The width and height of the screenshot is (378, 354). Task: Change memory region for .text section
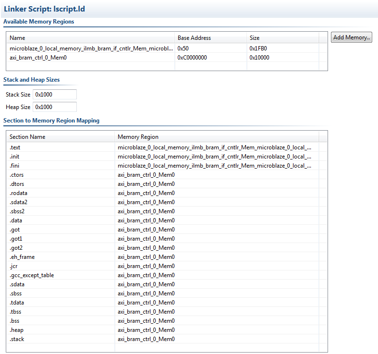pos(214,147)
